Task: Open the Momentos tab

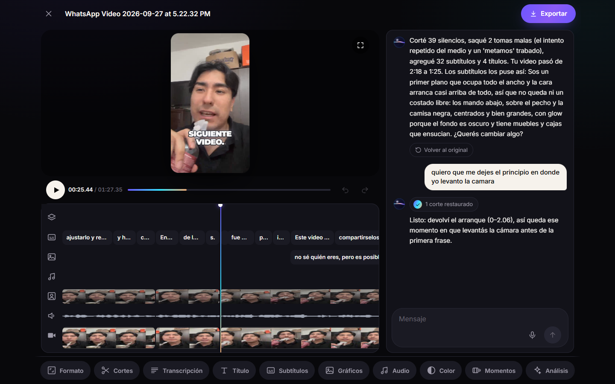Action: 494,371
